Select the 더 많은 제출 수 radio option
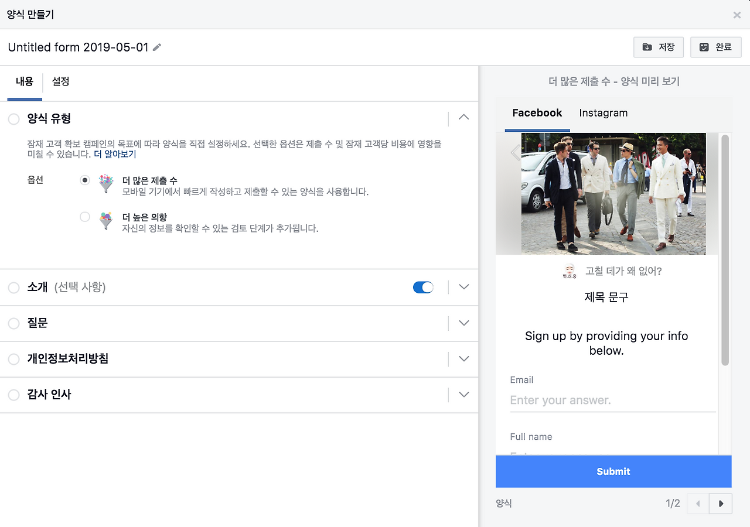Screen dimensions: 750x527 click(84, 180)
